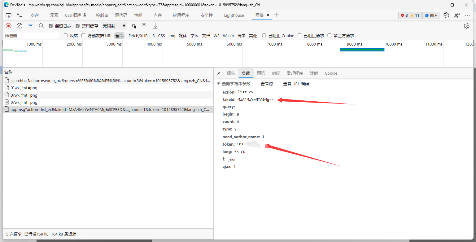Switch to 性能 tab

(138, 15)
